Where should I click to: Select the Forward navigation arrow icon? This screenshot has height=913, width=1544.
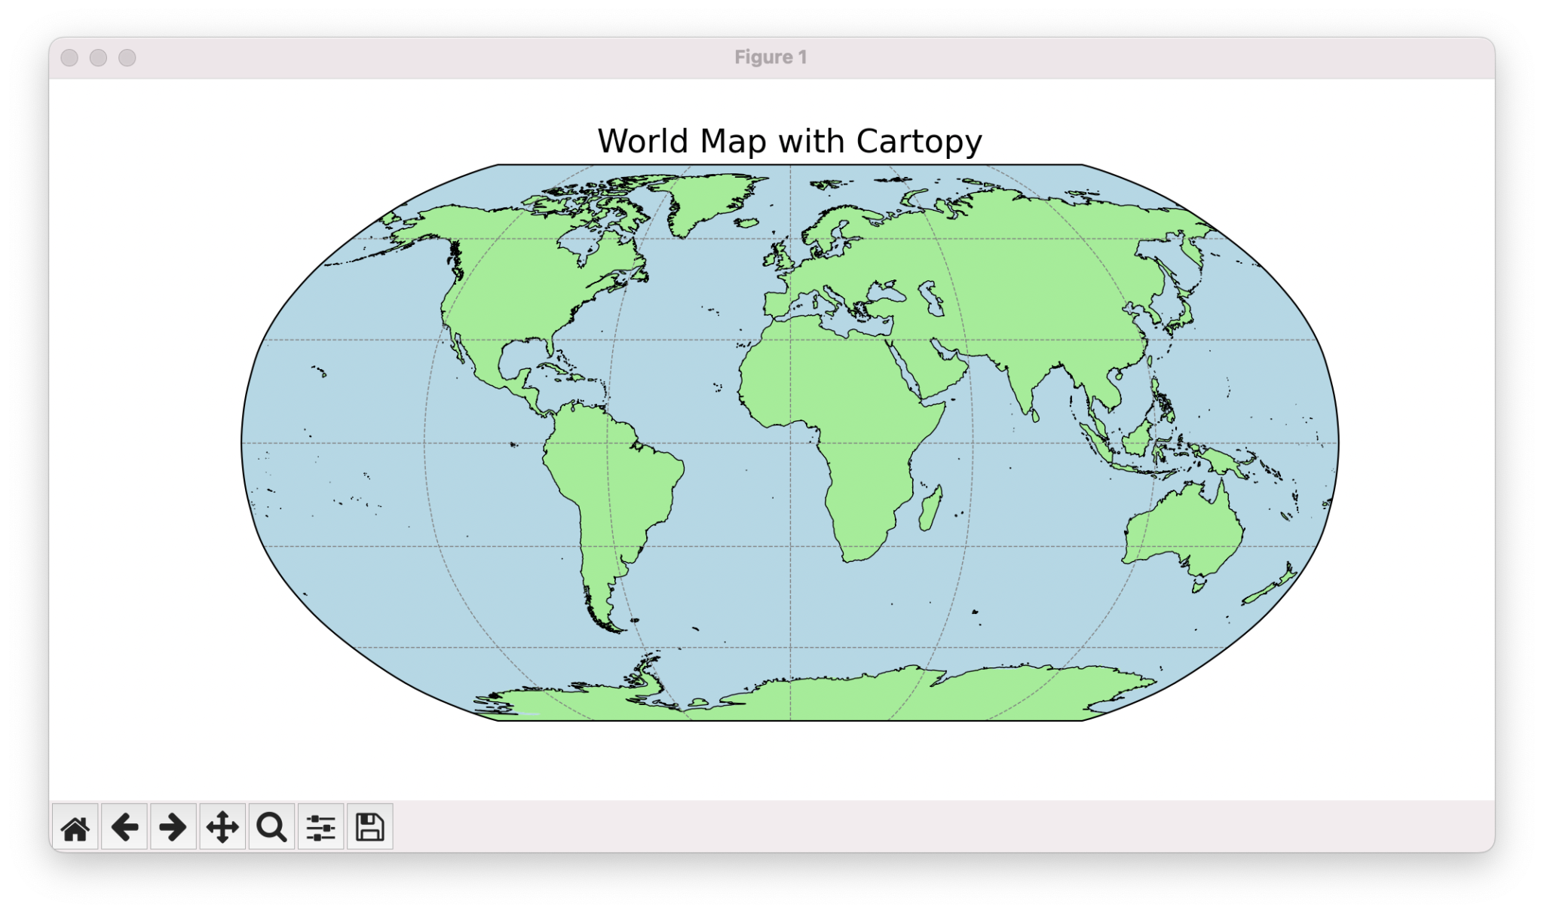[x=174, y=826]
